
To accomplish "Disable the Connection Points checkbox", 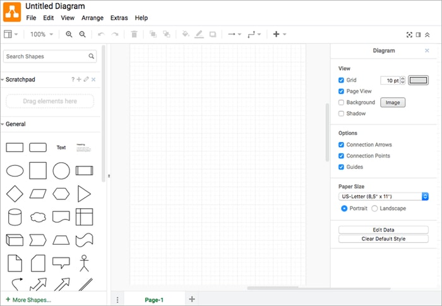I will click(x=341, y=156).
